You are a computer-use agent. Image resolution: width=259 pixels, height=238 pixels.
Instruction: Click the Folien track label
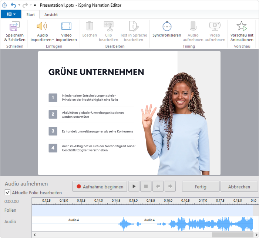click(x=10, y=210)
